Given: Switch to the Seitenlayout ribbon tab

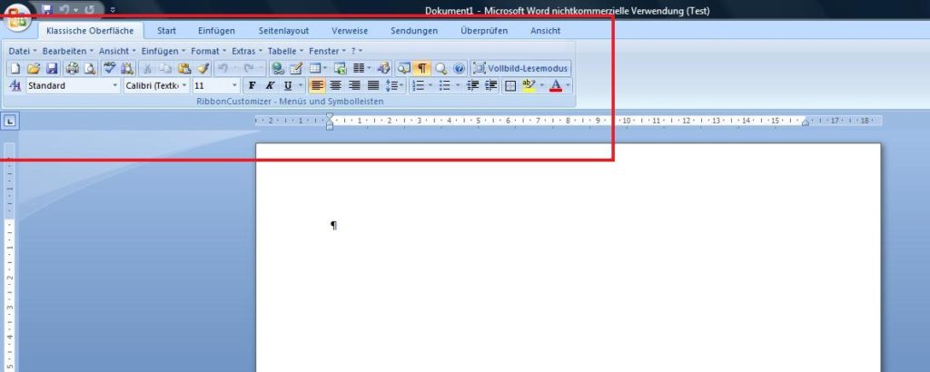Looking at the screenshot, I should coord(283,31).
